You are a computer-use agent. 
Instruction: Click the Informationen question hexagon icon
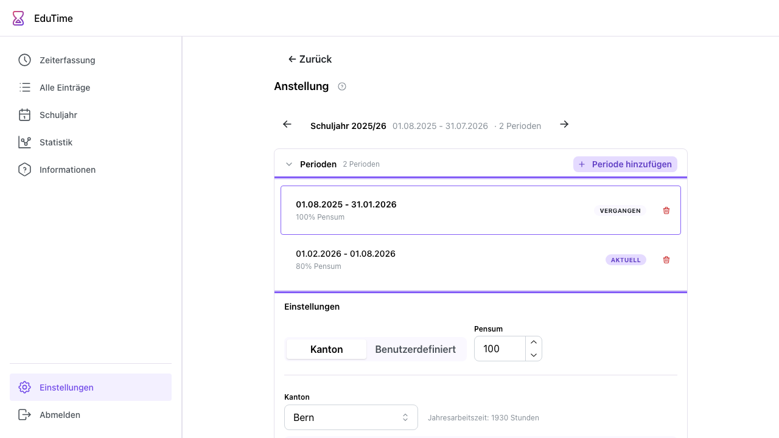[x=24, y=170]
